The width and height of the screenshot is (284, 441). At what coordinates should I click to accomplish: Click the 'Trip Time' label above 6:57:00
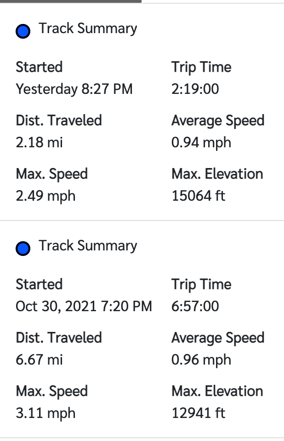(201, 284)
